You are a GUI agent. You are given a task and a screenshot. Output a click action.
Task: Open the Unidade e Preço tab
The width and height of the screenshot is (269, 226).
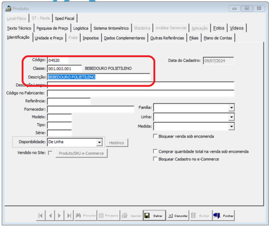point(49,38)
